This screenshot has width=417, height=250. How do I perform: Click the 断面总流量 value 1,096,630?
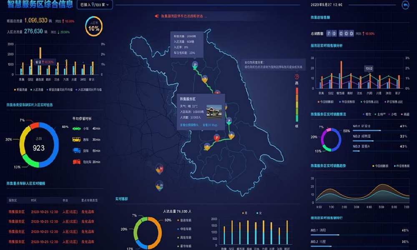coord(35,20)
